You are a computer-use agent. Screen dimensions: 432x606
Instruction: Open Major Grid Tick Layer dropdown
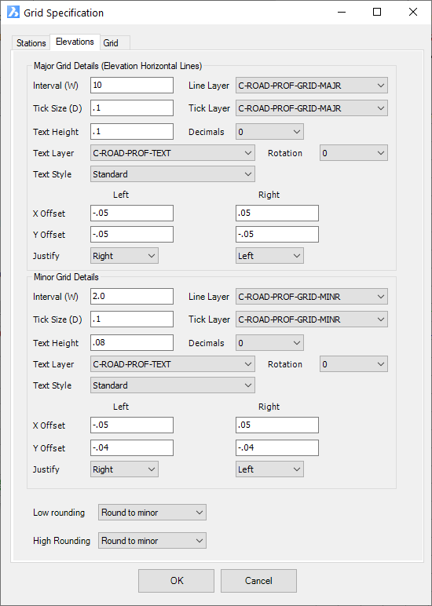click(312, 108)
